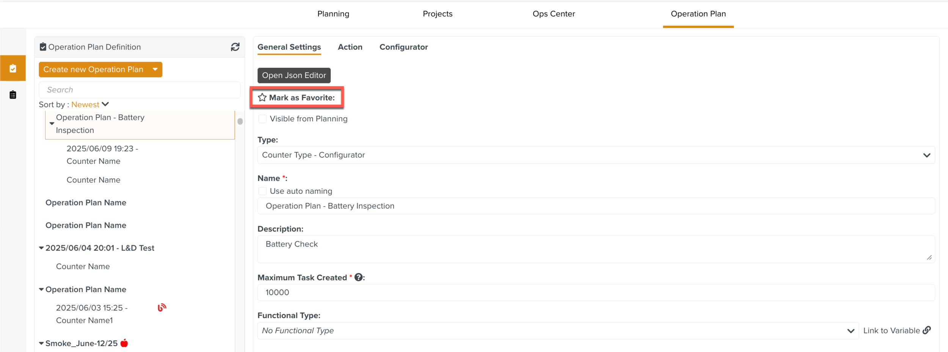
Task: Open the Functional Type dropdown
Action: [557, 331]
